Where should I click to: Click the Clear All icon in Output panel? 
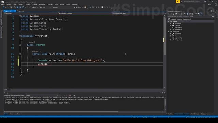[x=71, y=96]
